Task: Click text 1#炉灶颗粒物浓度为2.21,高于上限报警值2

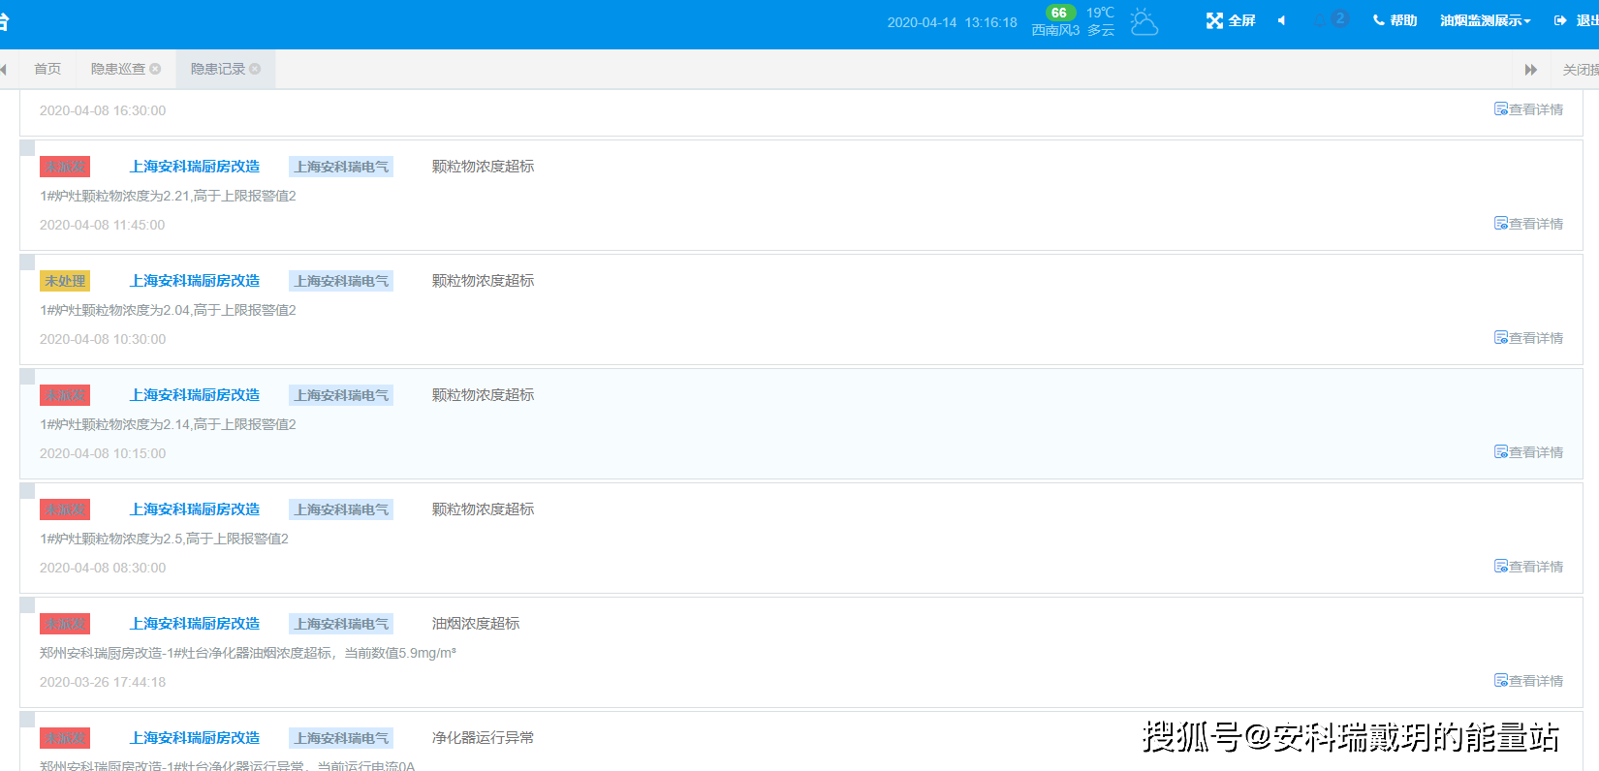Action: point(168,196)
